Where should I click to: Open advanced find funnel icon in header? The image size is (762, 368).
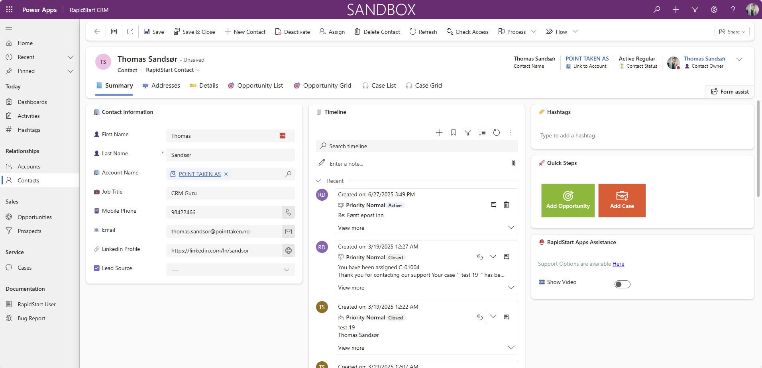(695, 10)
